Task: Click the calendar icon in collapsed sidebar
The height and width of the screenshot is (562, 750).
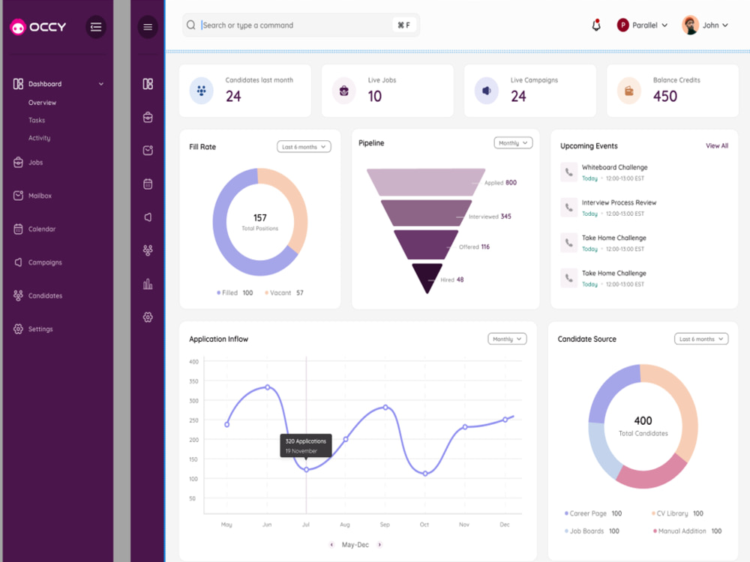Action: [x=148, y=184]
